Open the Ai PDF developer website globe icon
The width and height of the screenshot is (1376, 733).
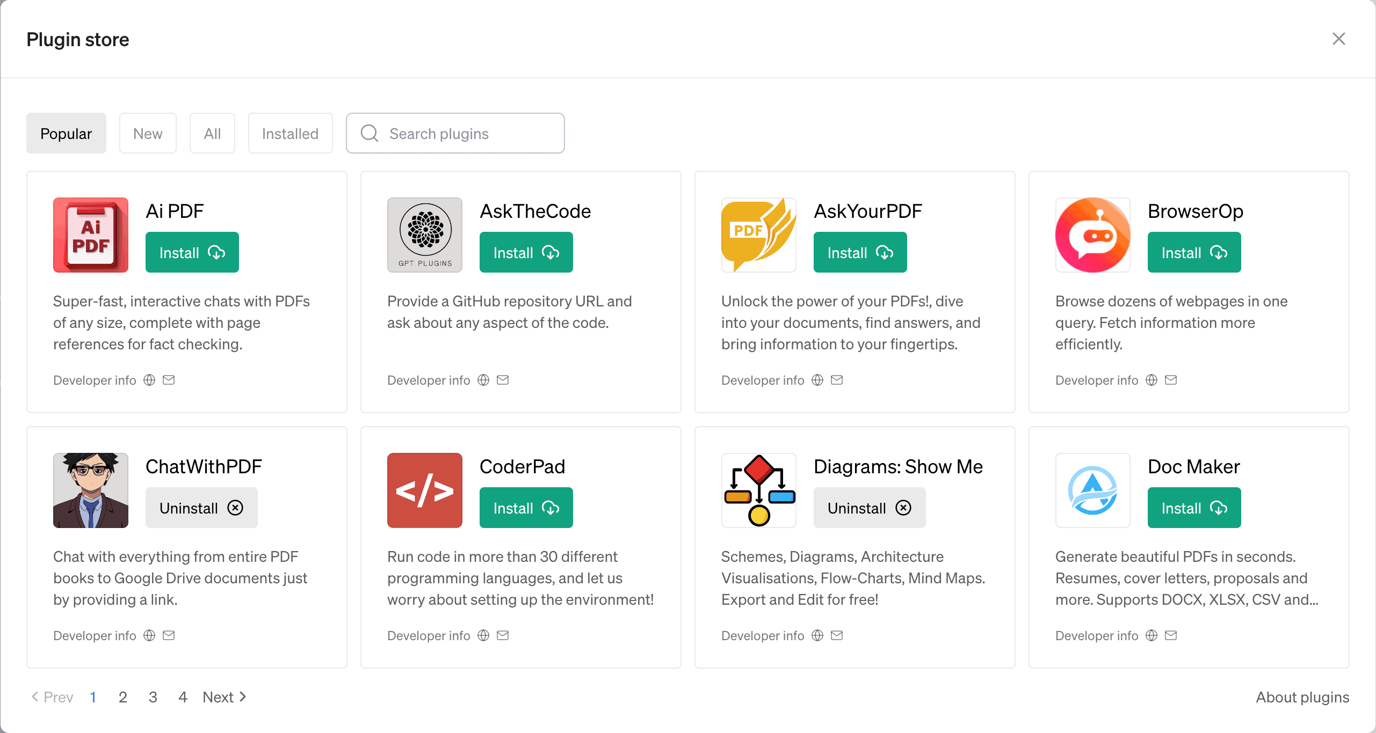(x=149, y=380)
